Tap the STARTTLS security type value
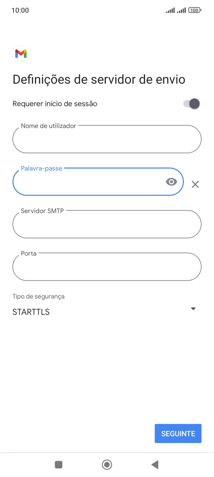 tap(31, 312)
